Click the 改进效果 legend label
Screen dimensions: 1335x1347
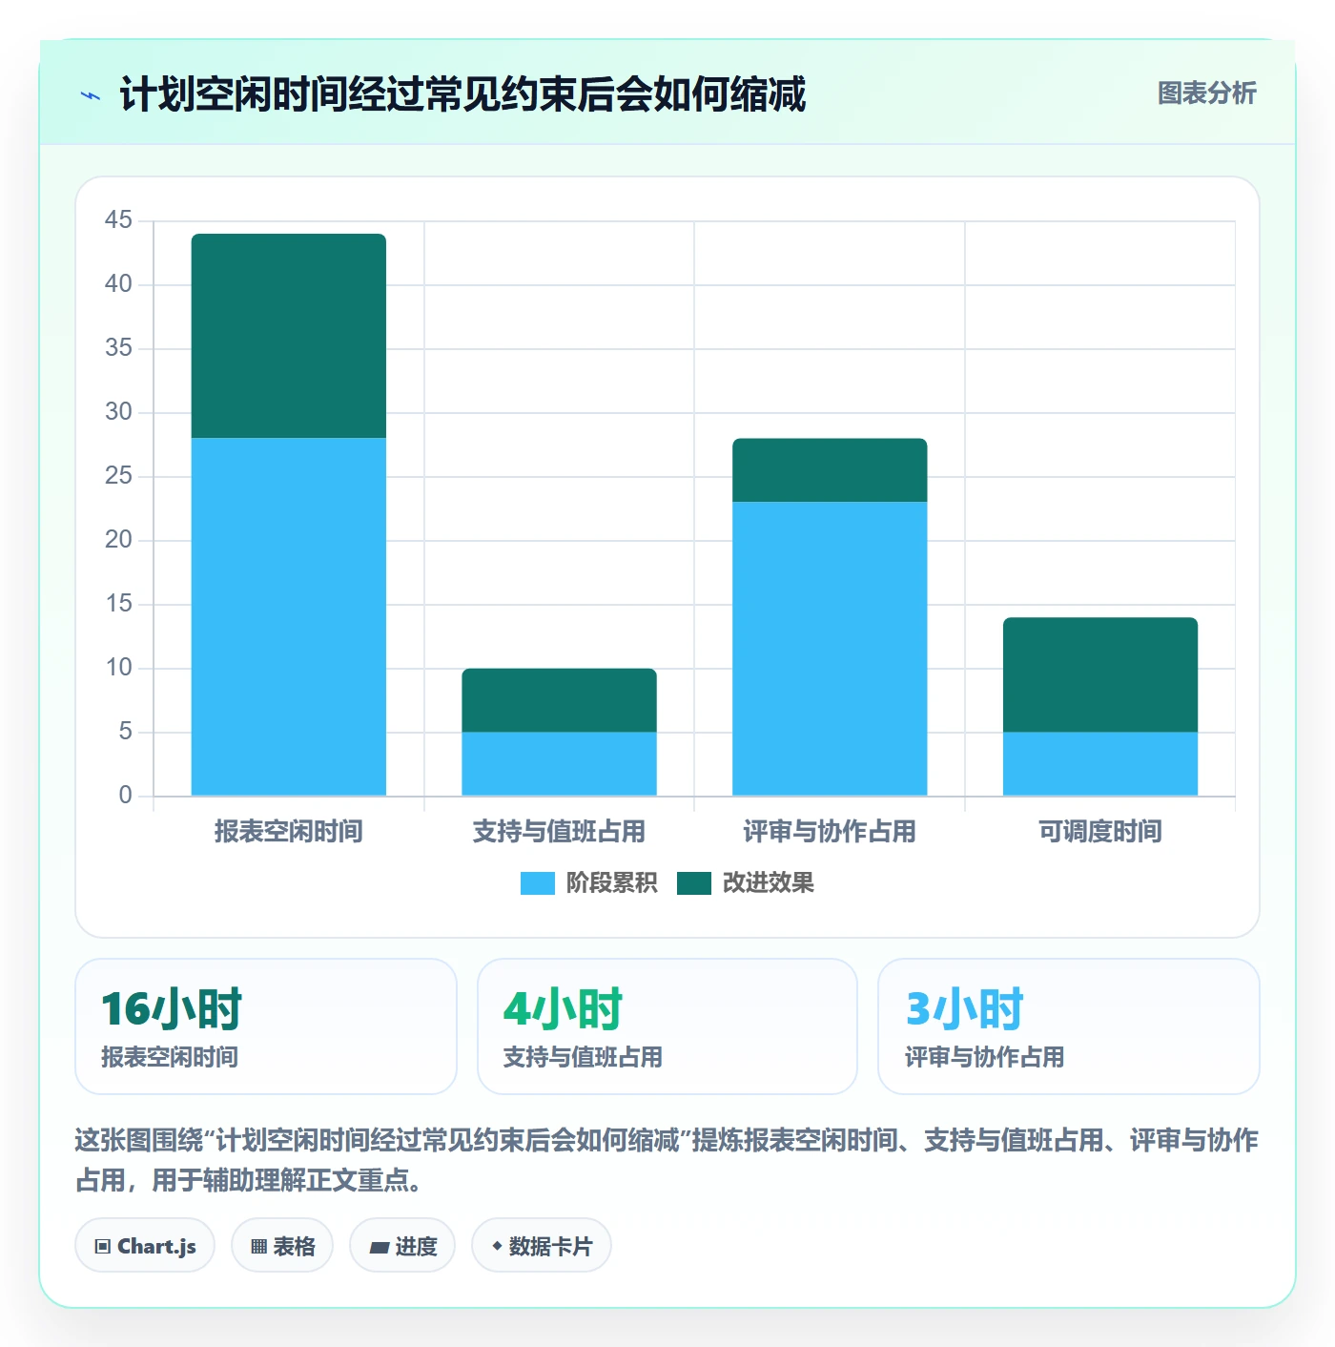click(768, 883)
